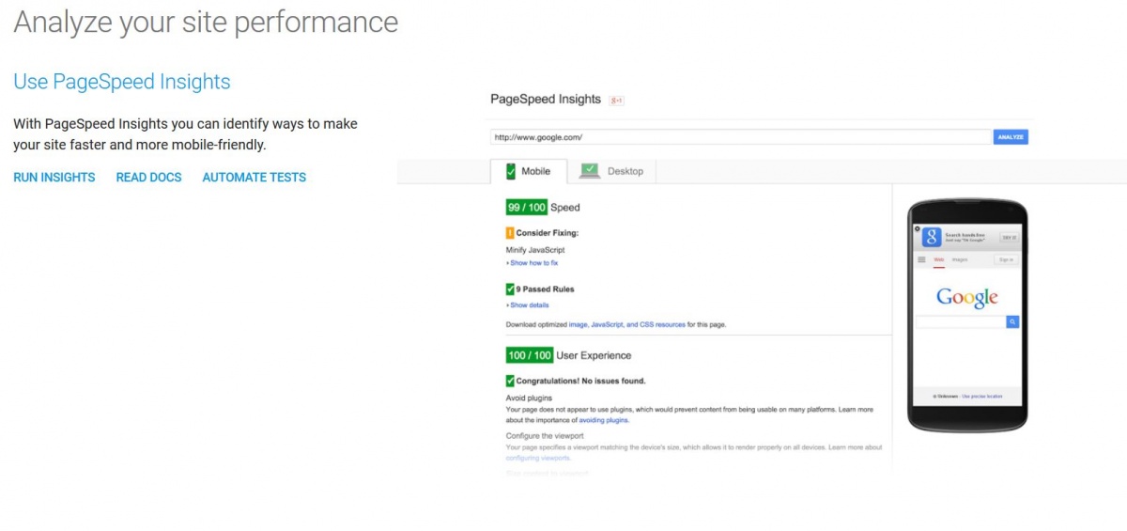Image resolution: width=1127 pixels, height=531 pixels.
Task: Click the blue Google search app icon in phone
Action: [x=931, y=237]
